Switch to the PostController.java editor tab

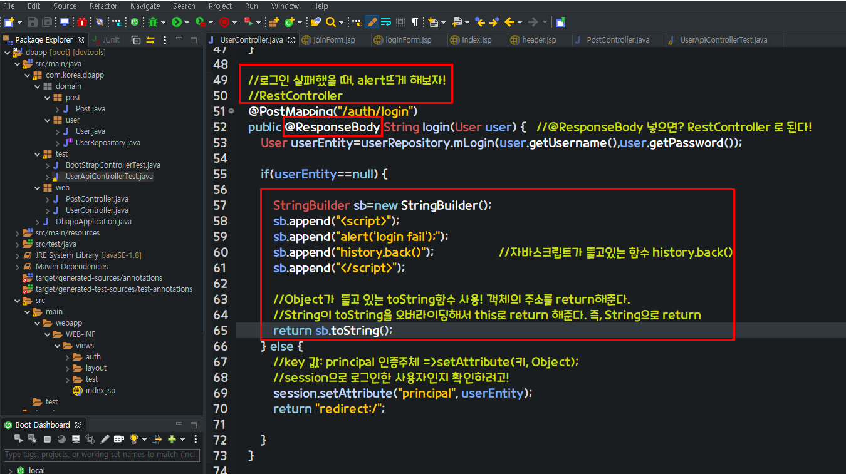[618, 40]
